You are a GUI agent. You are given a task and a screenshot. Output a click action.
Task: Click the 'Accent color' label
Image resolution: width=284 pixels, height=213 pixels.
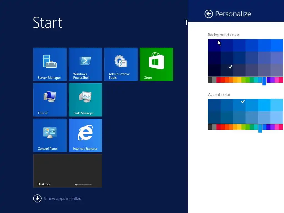pos(219,95)
